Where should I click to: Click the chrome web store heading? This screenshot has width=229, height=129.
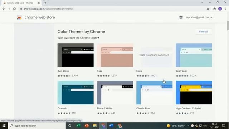[x=40, y=17]
